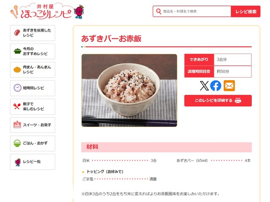Click the green rice bowl icon
The width and height of the screenshot is (270, 202).
[x=17, y=143]
